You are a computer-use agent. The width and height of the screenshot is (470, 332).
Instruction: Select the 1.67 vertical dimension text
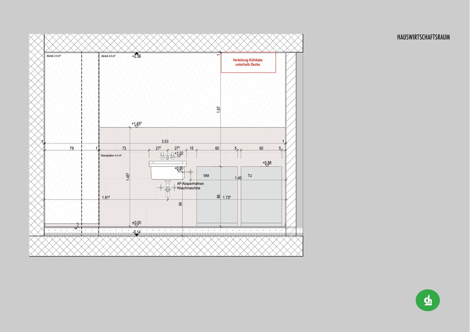click(x=219, y=107)
